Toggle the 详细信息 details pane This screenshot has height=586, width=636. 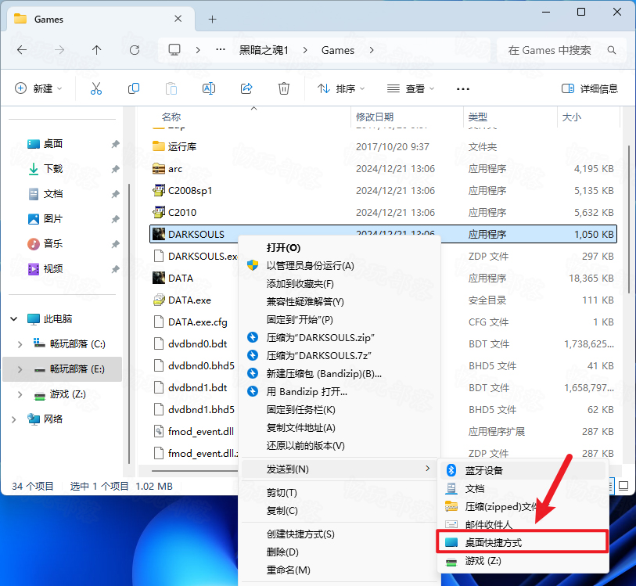click(590, 88)
